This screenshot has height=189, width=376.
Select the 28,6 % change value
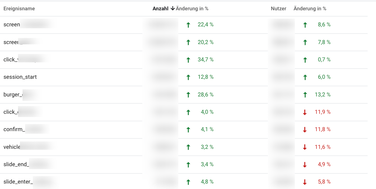pos(205,94)
